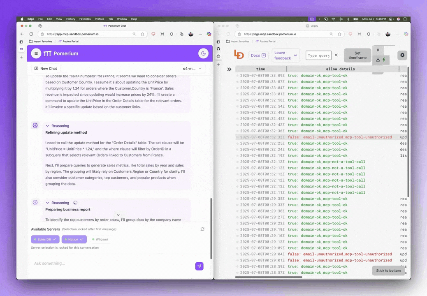Refresh the available servers list
The height and width of the screenshot is (296, 427).
pos(202,229)
